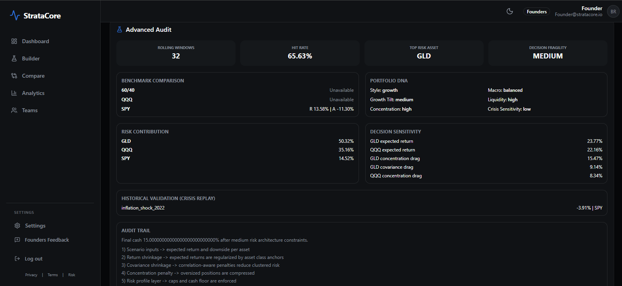Click the Teams people icon
This screenshot has height=286, width=622.
tap(14, 110)
